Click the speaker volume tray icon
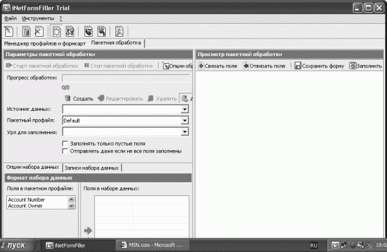Viewport: 387px width, 252px height. coord(369,245)
